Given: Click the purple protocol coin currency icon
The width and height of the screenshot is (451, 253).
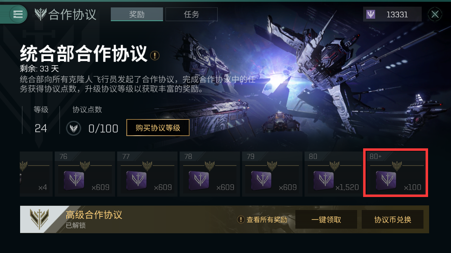Looking at the screenshot, I should tap(371, 14).
